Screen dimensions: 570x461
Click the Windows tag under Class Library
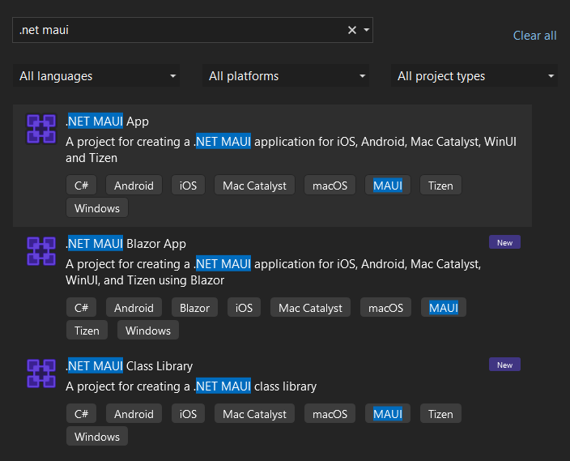tap(97, 437)
